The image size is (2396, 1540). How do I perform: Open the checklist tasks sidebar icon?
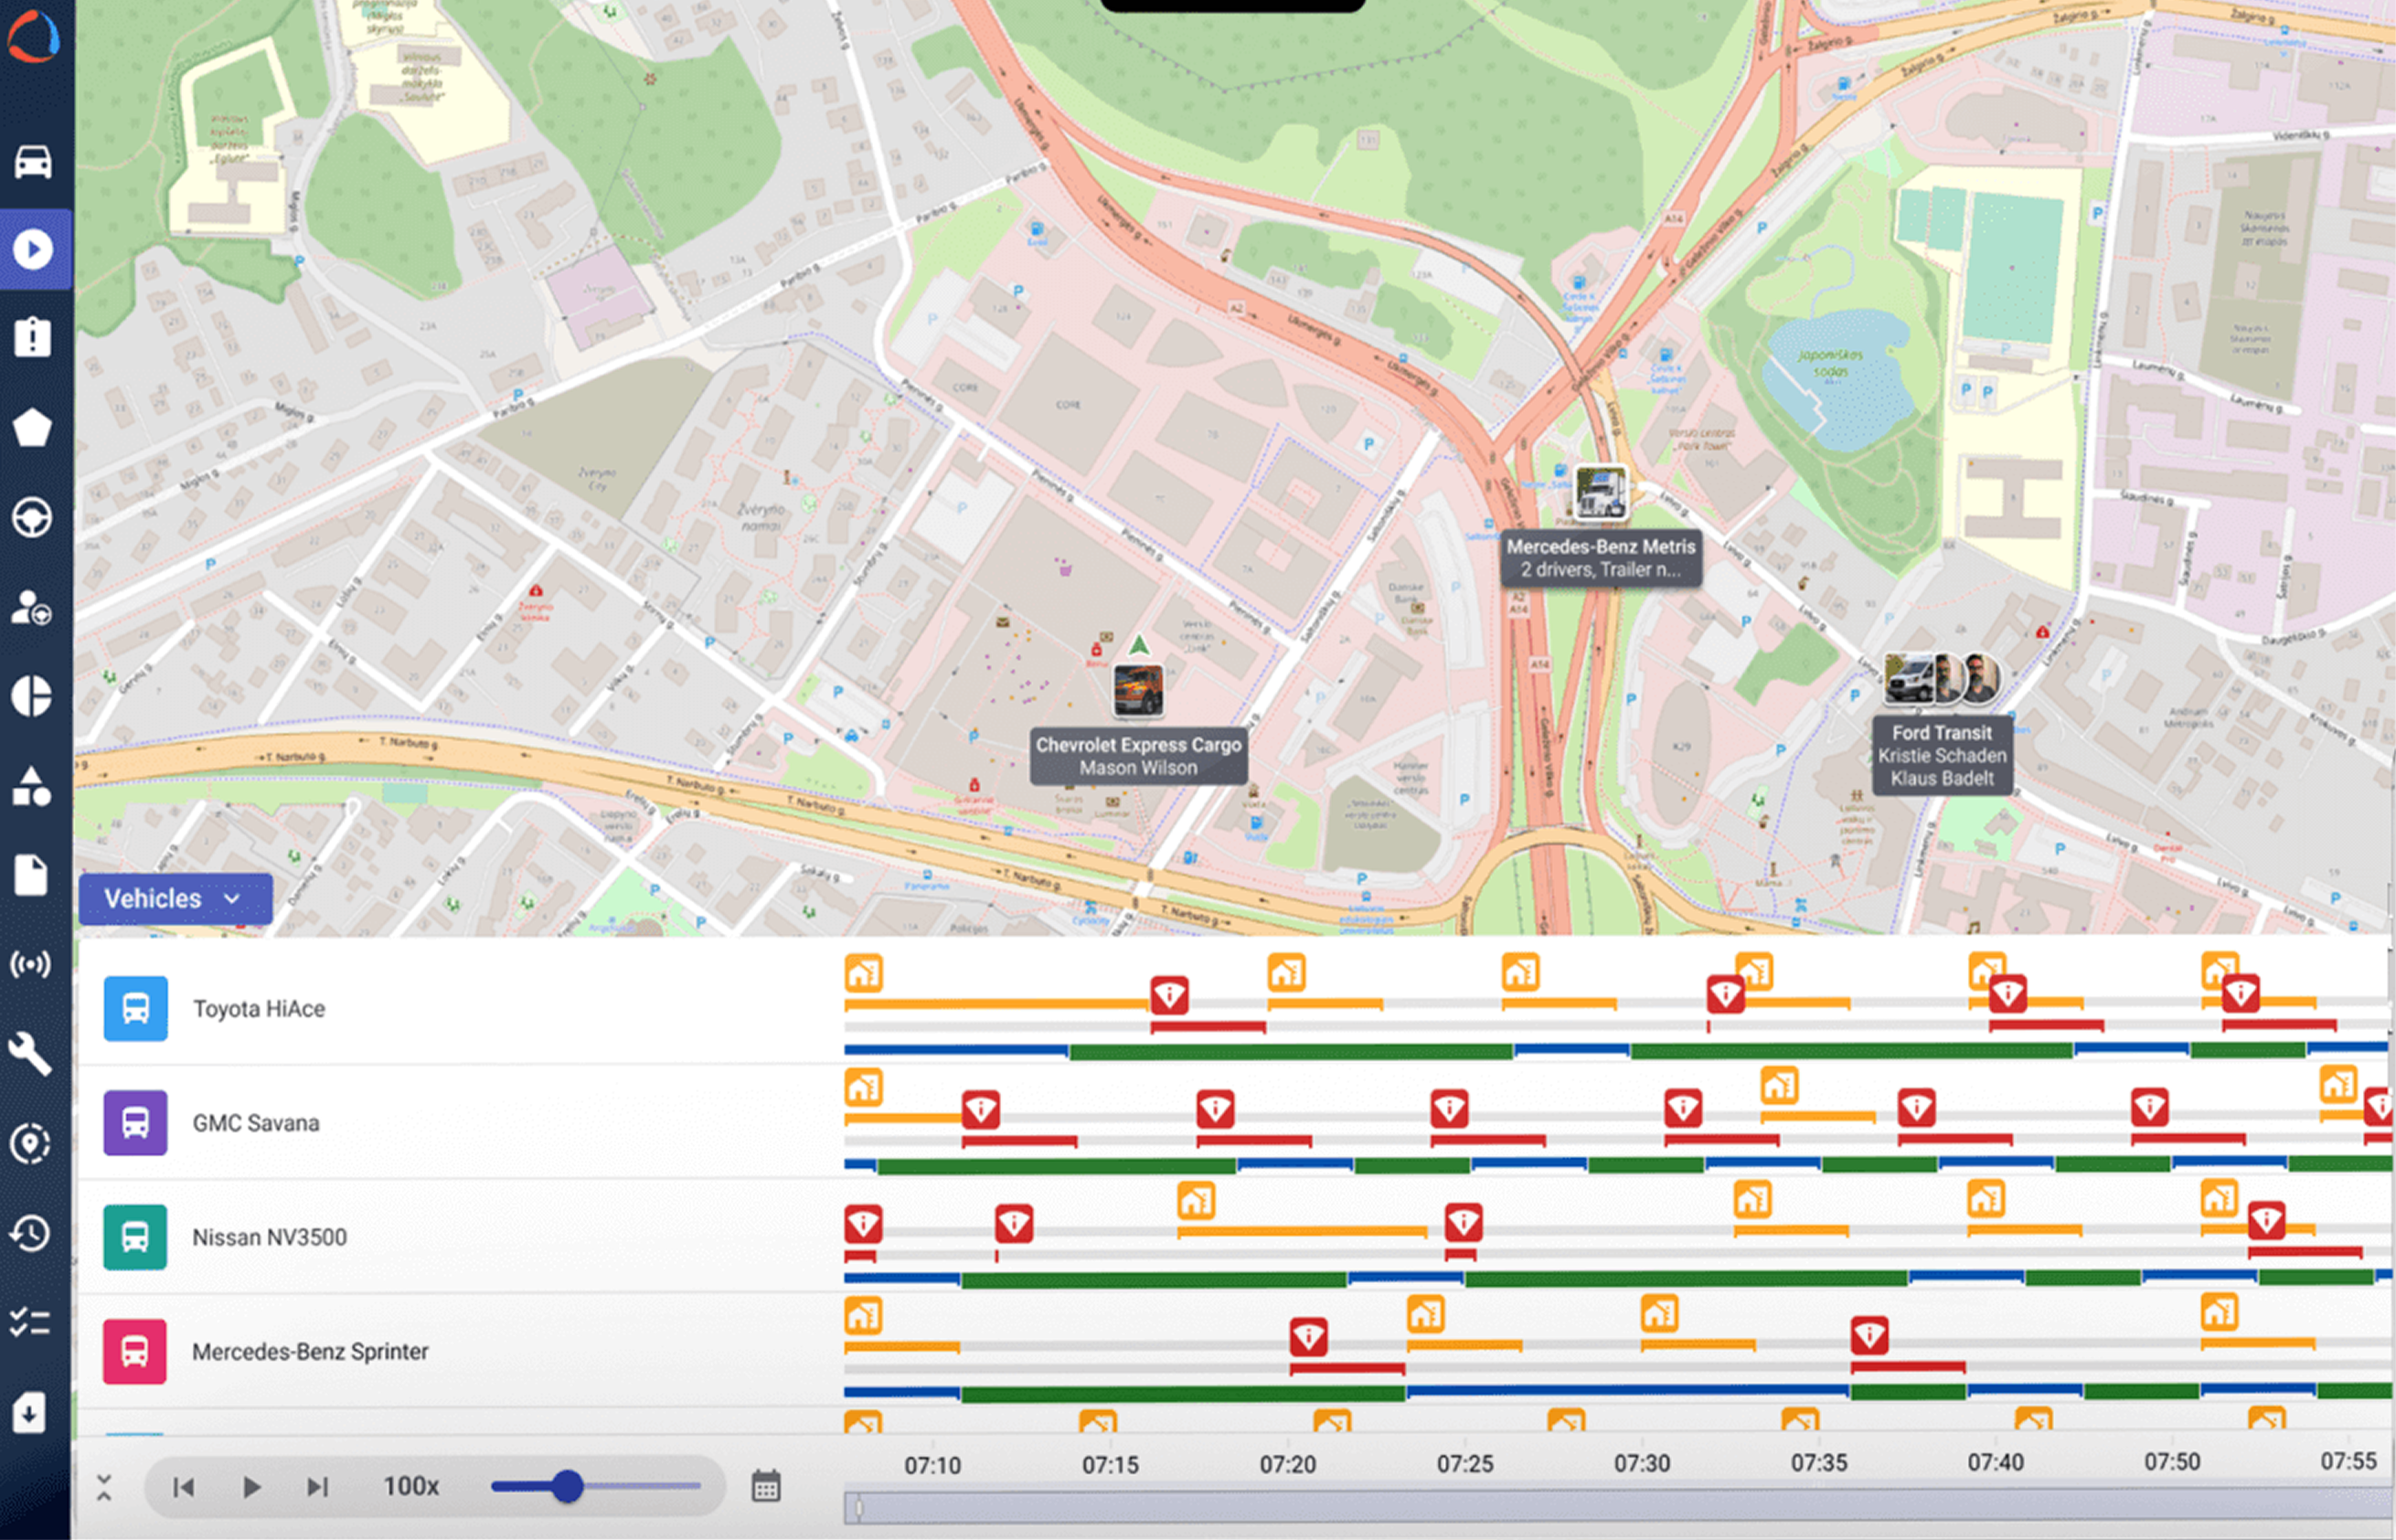(31, 1323)
